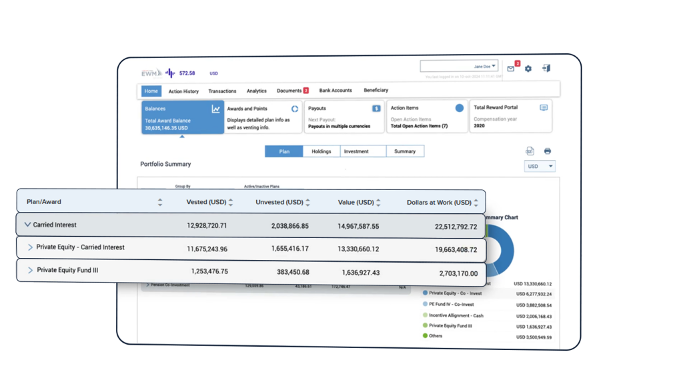683x384 pixels.
Task: Click the logout door icon
Action: pos(546,69)
